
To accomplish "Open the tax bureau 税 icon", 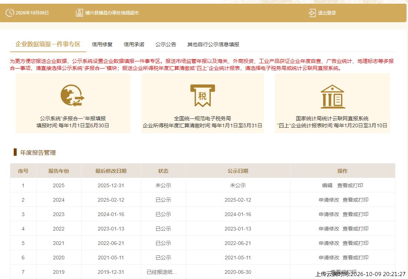I will pos(202,95).
